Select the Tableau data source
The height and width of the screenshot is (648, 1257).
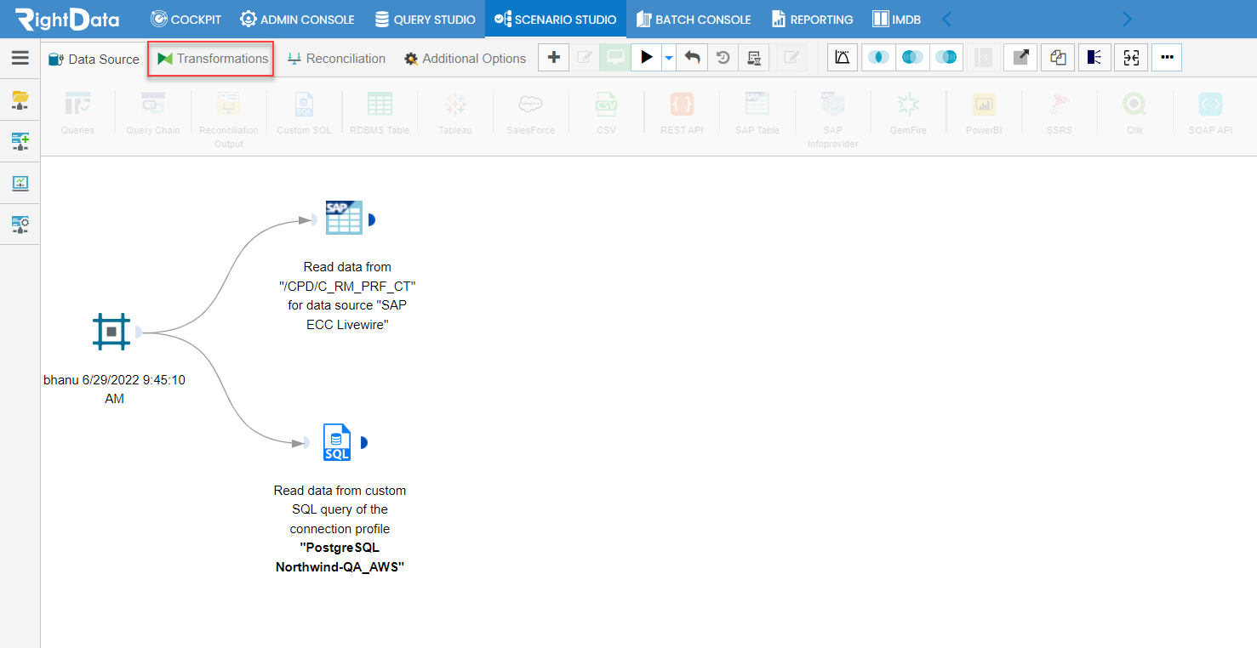455,113
